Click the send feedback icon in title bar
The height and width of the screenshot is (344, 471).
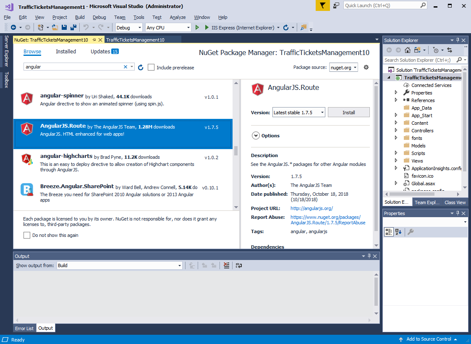pyautogui.click(x=336, y=5)
